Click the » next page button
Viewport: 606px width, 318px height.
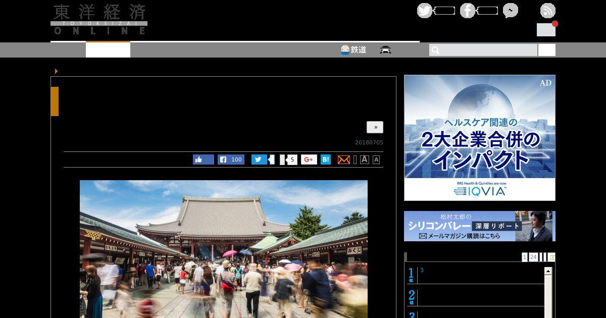pos(375,127)
